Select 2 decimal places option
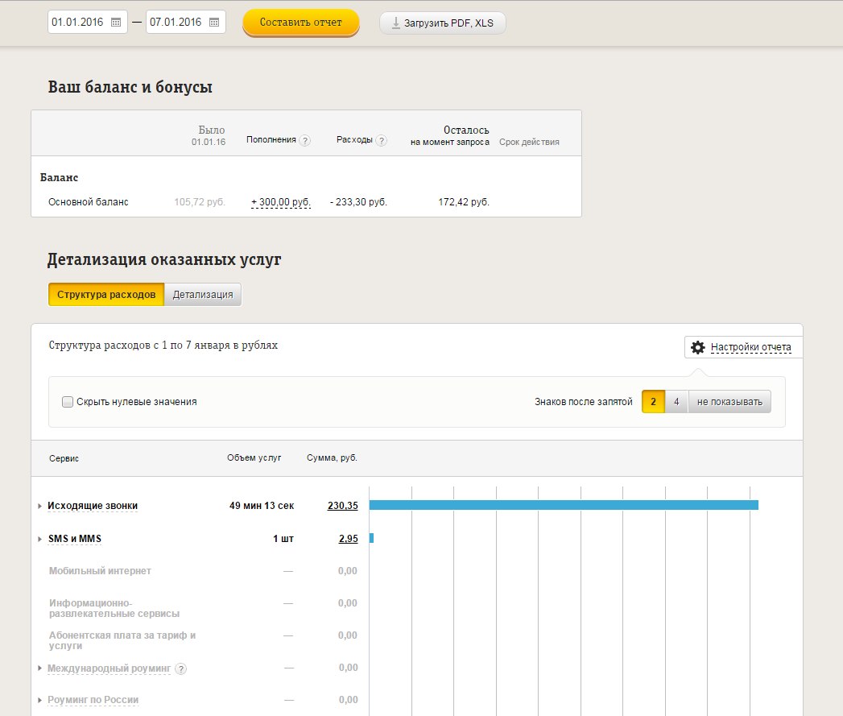This screenshot has width=843, height=716. tap(653, 401)
